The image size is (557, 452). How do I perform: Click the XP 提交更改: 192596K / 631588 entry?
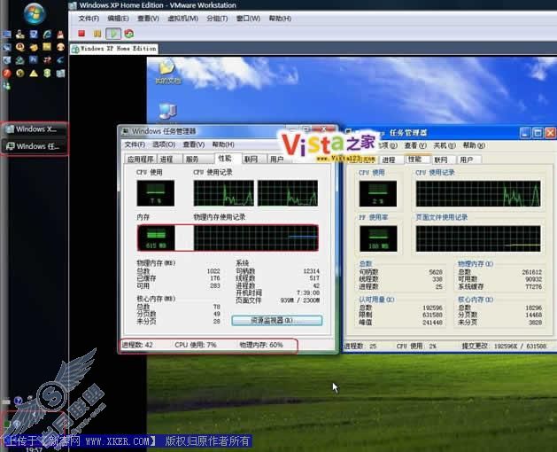(504, 346)
